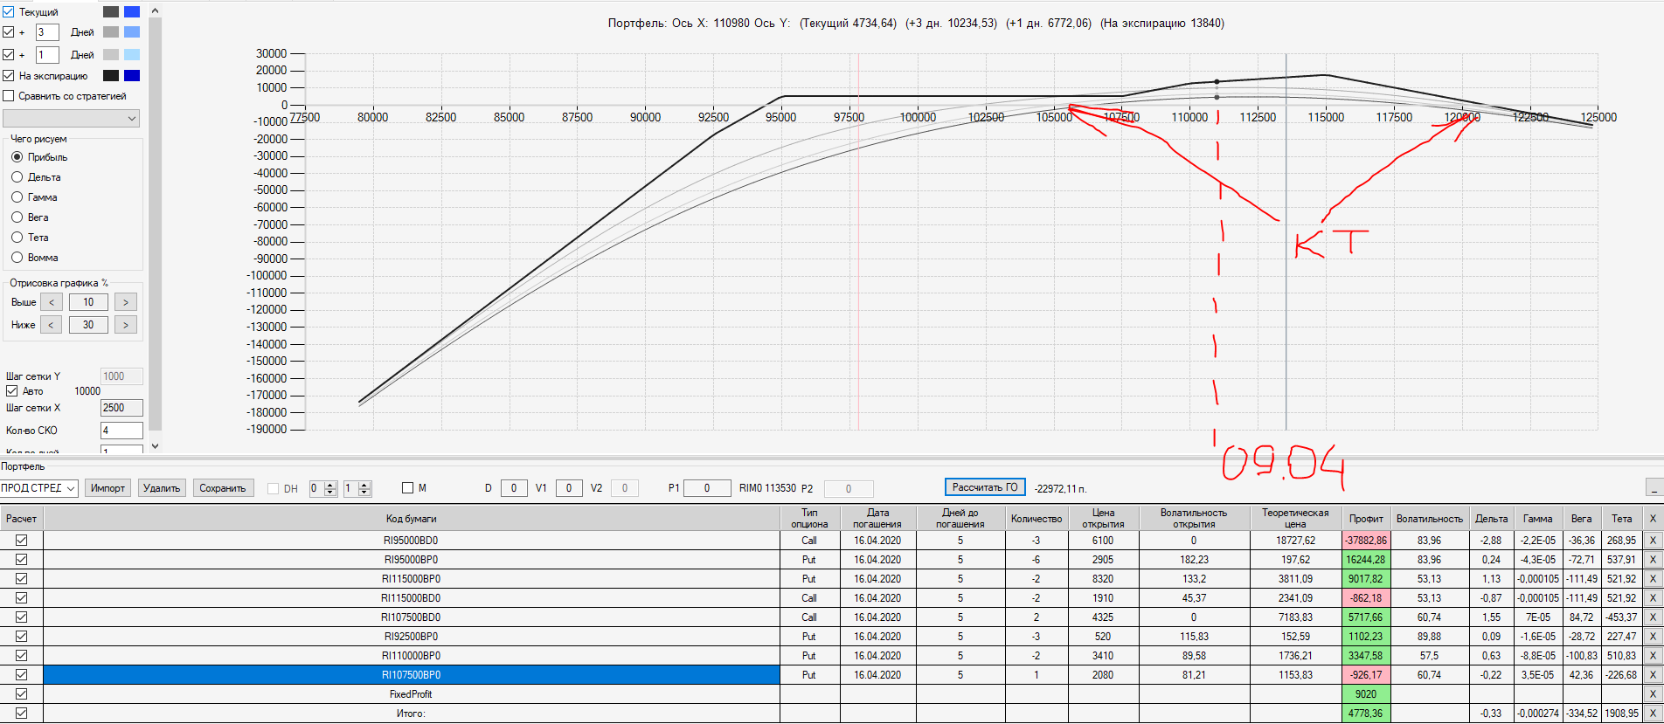1664x724 pixels.
Task: Uncheck the Текущий curve checkbox
Action: 9,11
